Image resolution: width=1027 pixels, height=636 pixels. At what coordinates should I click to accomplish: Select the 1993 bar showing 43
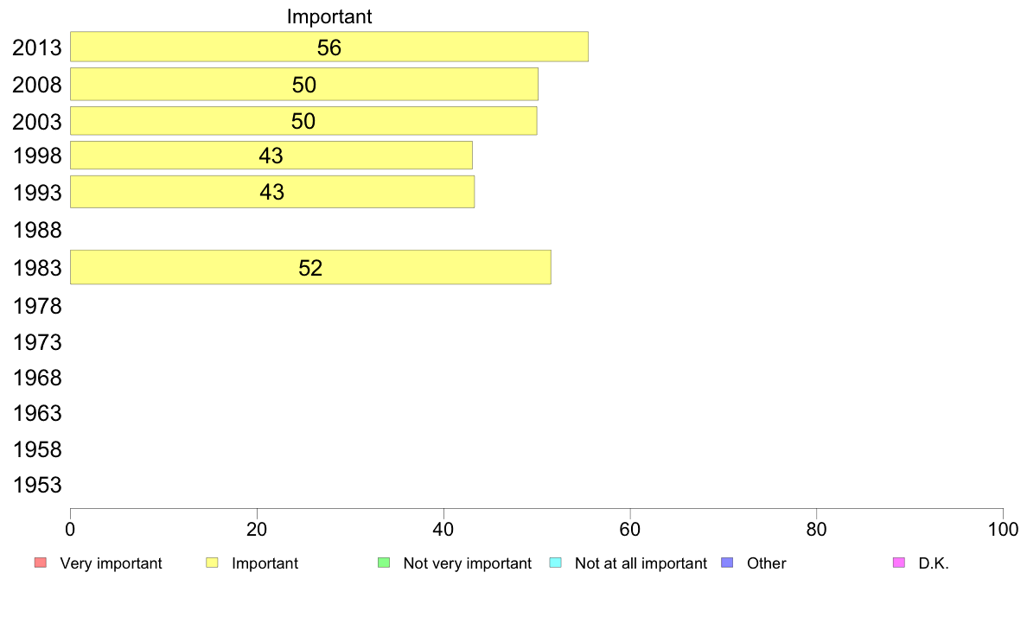point(271,192)
